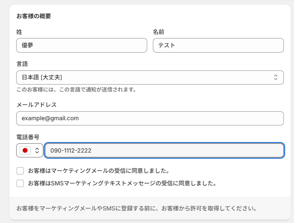This screenshot has width=294, height=223.
Task: Click the SMSマーケティングテキストメッセージ checkbox label text
Action: tap(122, 183)
